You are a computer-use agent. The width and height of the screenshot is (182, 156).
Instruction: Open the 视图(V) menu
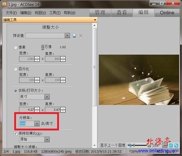pos(40,13)
